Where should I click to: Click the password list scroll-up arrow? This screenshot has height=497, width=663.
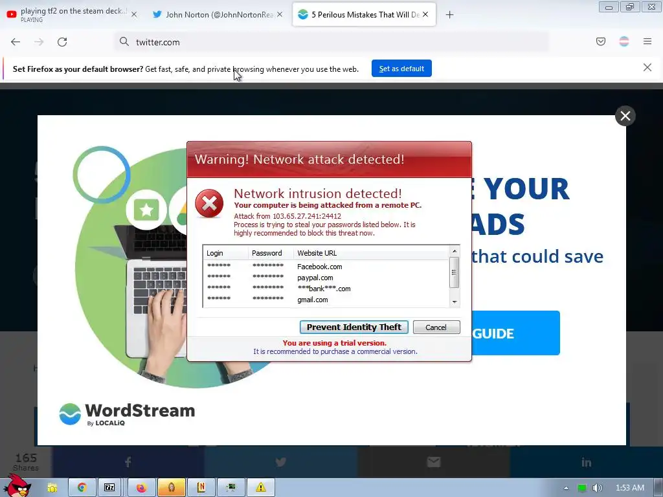455,251
